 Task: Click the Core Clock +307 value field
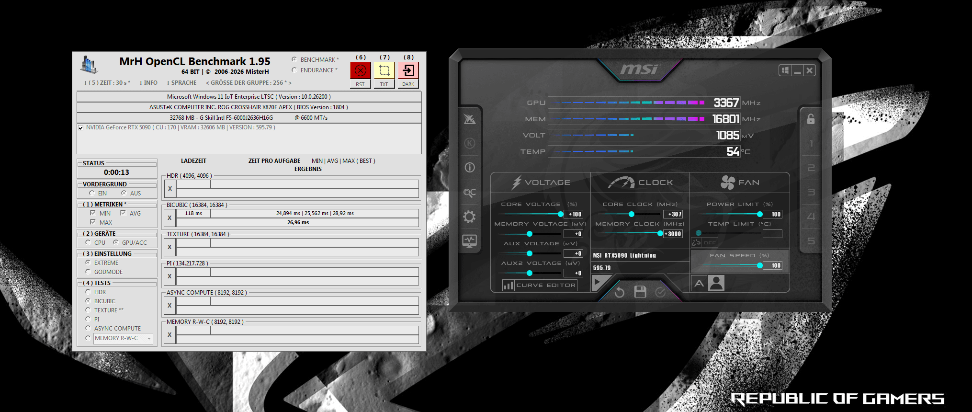click(x=673, y=214)
